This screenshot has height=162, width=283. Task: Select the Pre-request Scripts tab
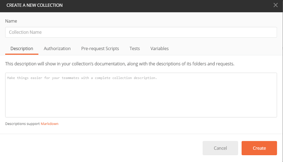click(100, 48)
